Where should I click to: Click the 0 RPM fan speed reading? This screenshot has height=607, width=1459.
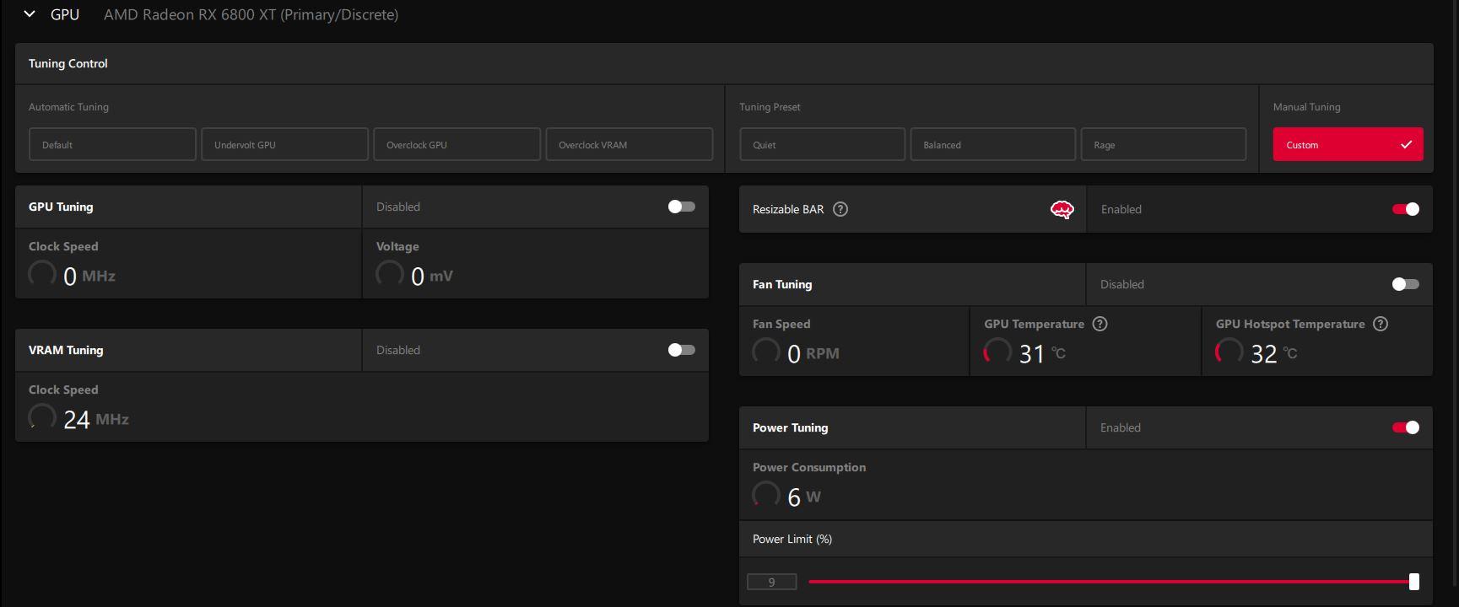coord(813,353)
